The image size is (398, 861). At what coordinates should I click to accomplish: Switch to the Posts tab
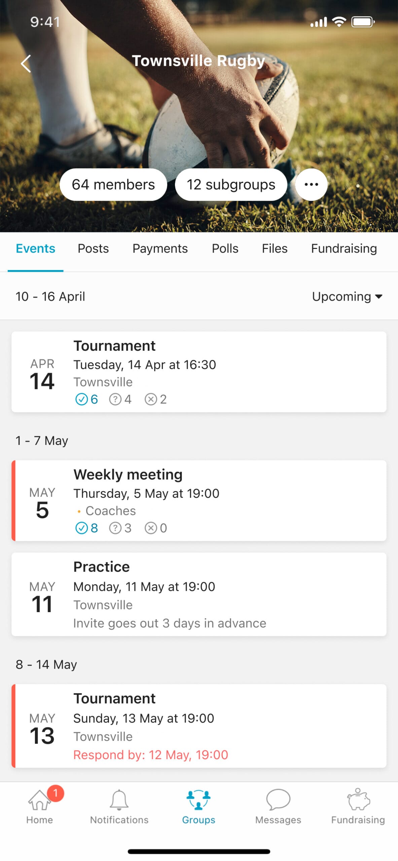point(93,249)
